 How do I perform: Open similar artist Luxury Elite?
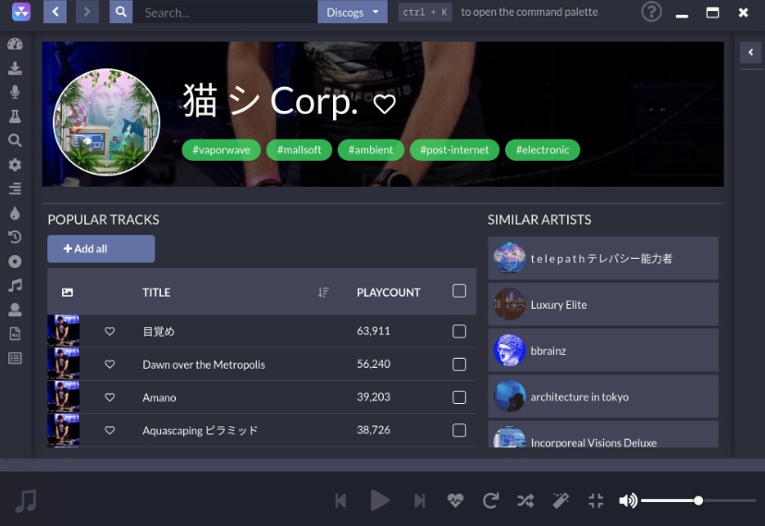(603, 304)
